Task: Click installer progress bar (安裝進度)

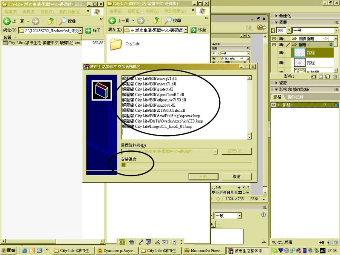Action: tap(187, 165)
